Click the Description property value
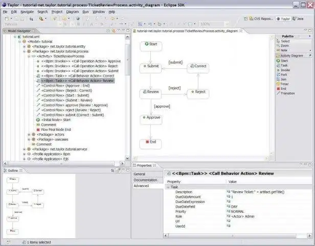This screenshot has height=246, width=315. (x=258, y=192)
